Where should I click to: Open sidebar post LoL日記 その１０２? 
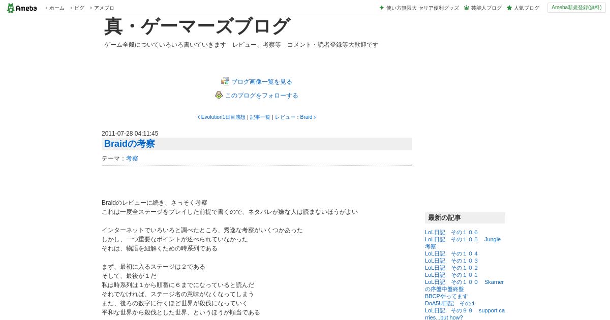click(451, 268)
